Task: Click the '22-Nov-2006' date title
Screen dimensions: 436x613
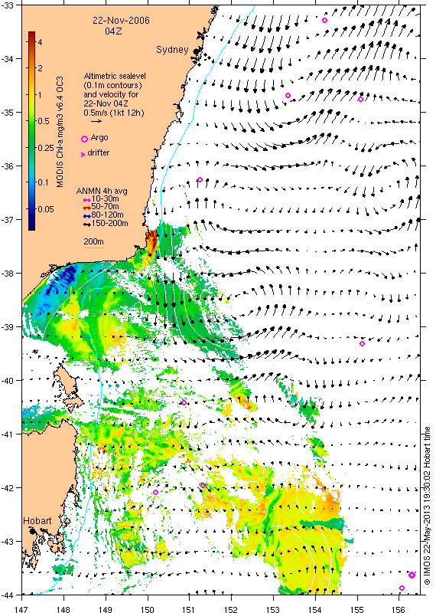Action: coord(121,21)
